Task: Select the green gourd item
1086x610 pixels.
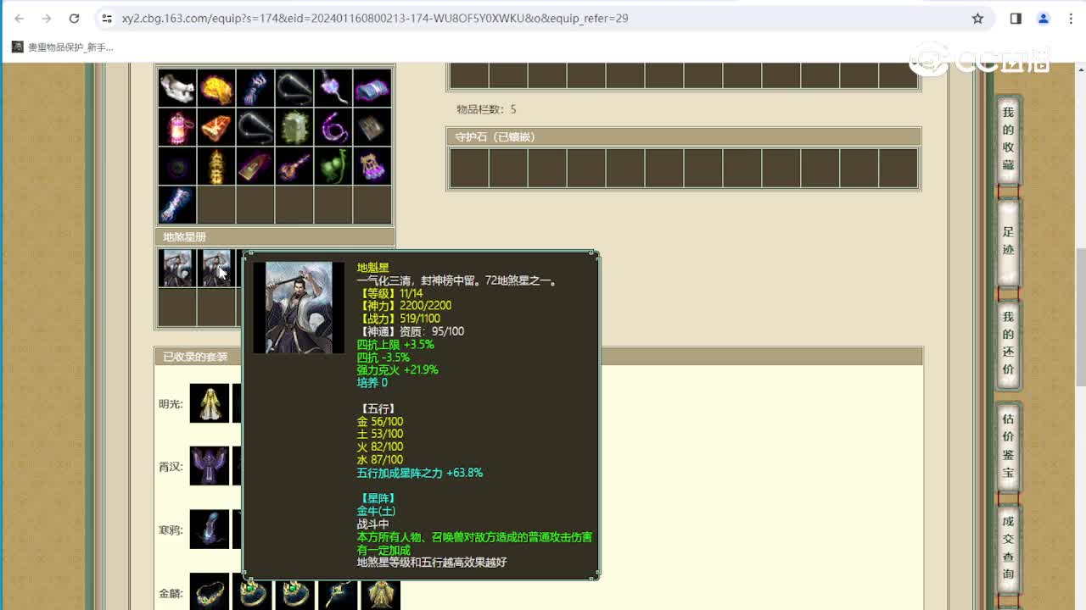Action: point(333,165)
